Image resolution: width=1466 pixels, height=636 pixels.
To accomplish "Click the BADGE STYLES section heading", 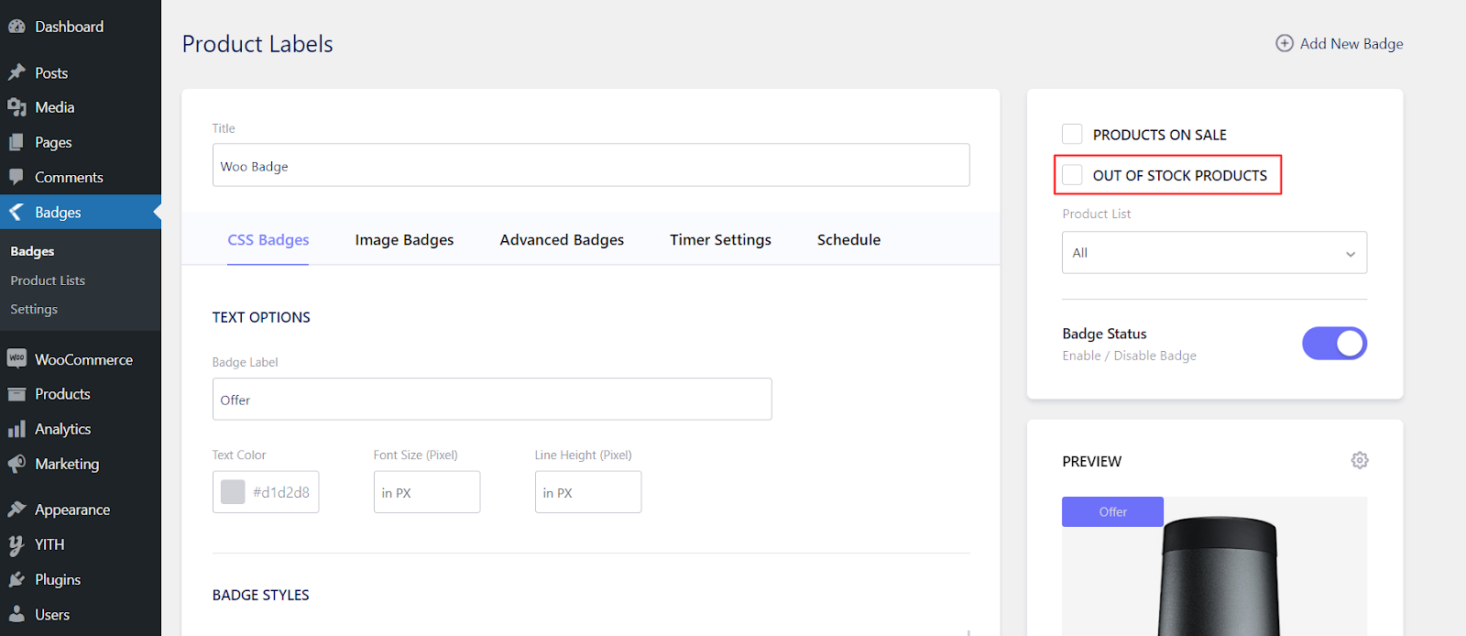I will [260, 595].
